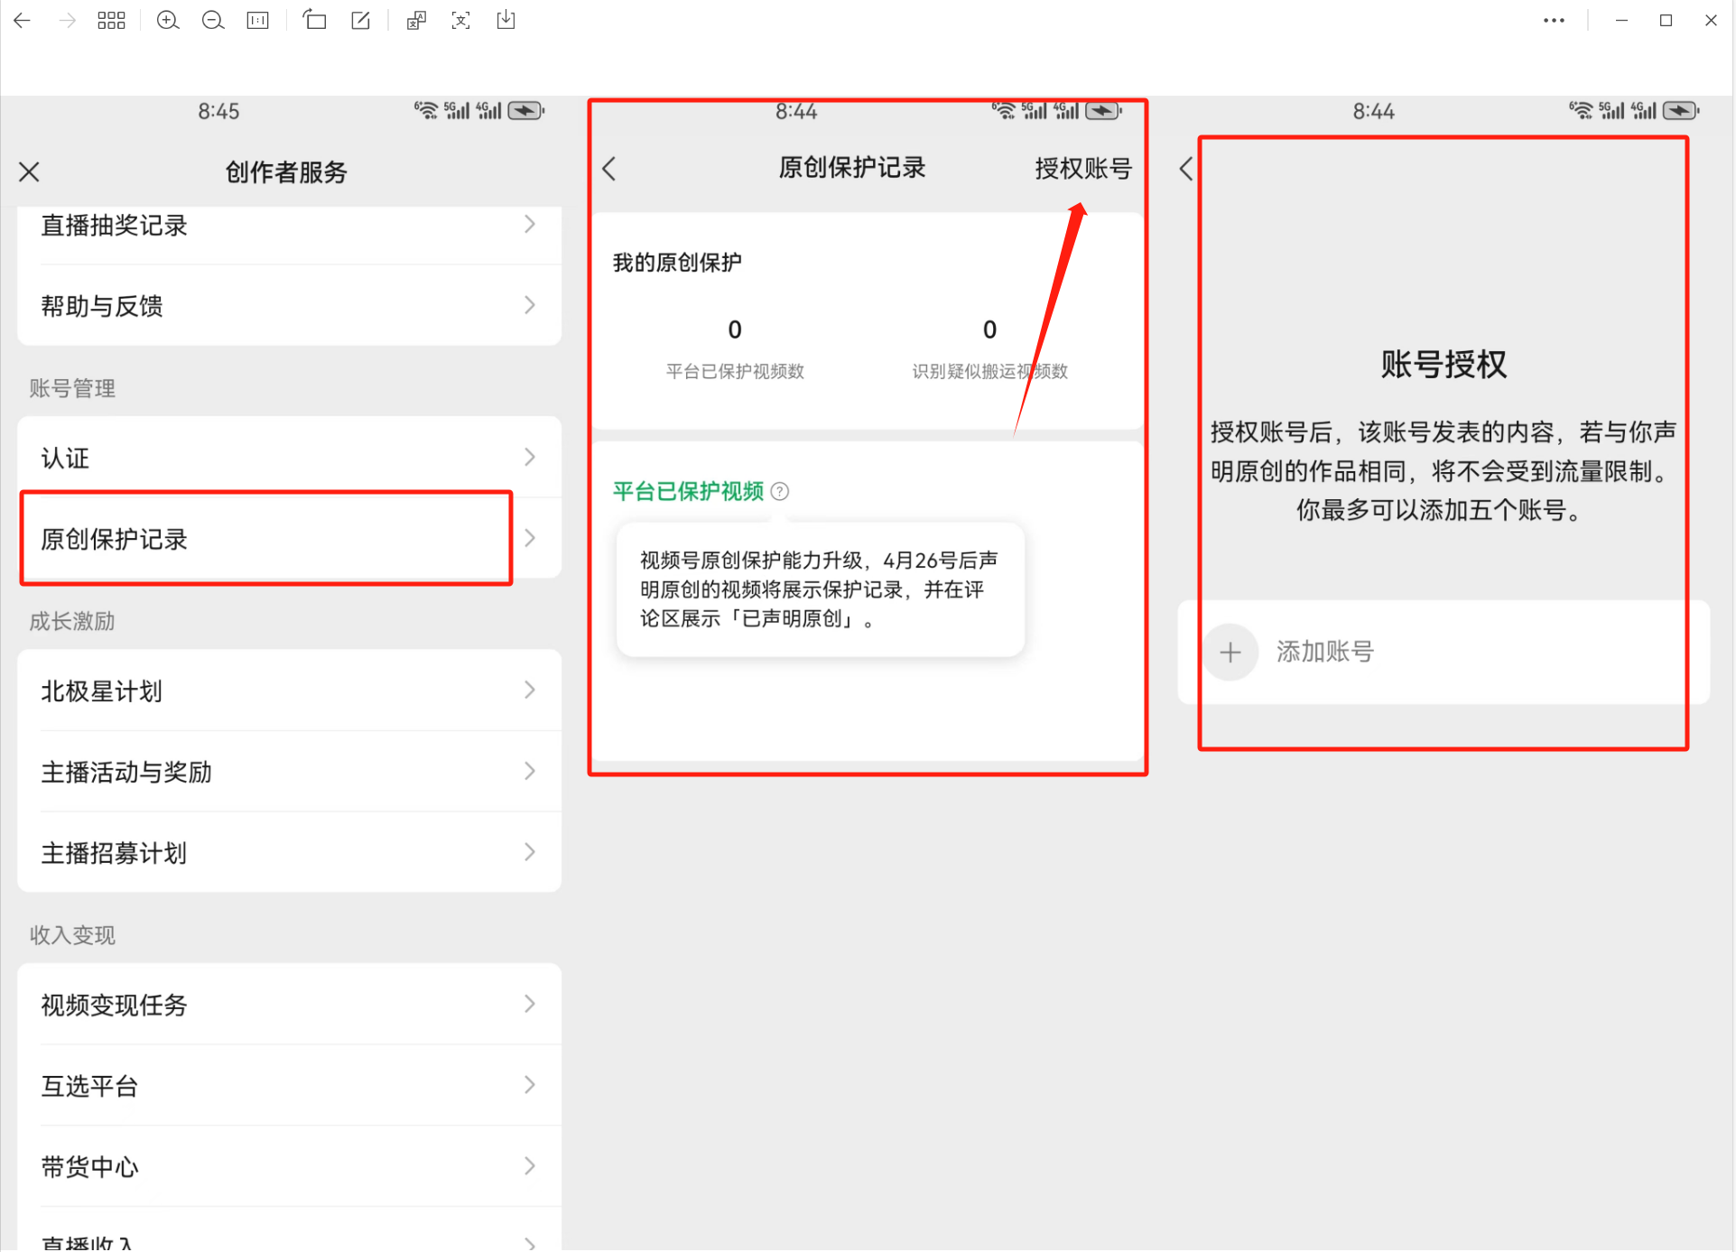Tap the 账号授权 title
Viewport: 1736px width, 1252px height.
1443,365
